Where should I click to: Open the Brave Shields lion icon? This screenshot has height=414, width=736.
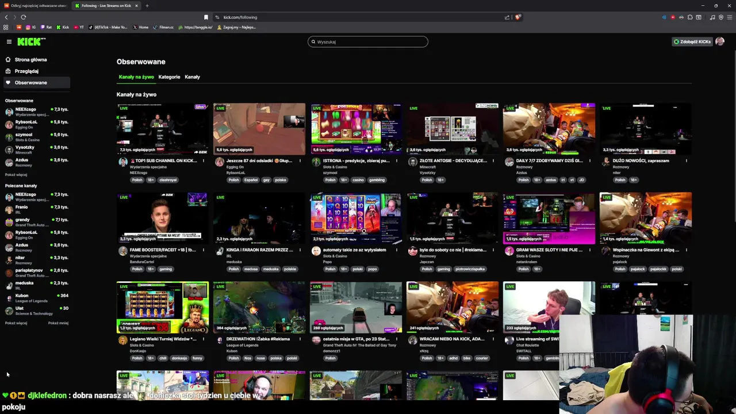pyautogui.click(x=517, y=17)
